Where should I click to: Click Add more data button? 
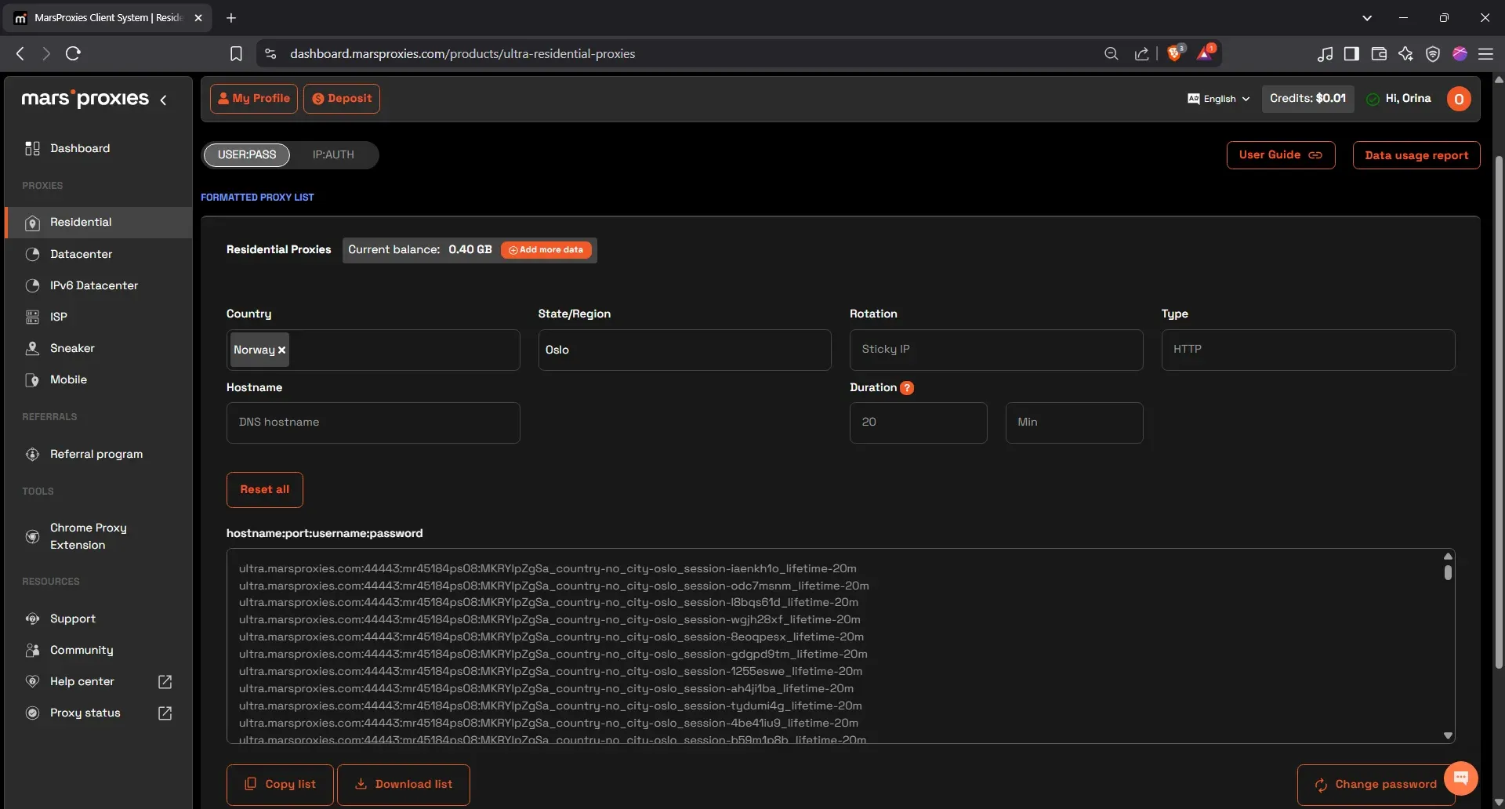pos(546,250)
